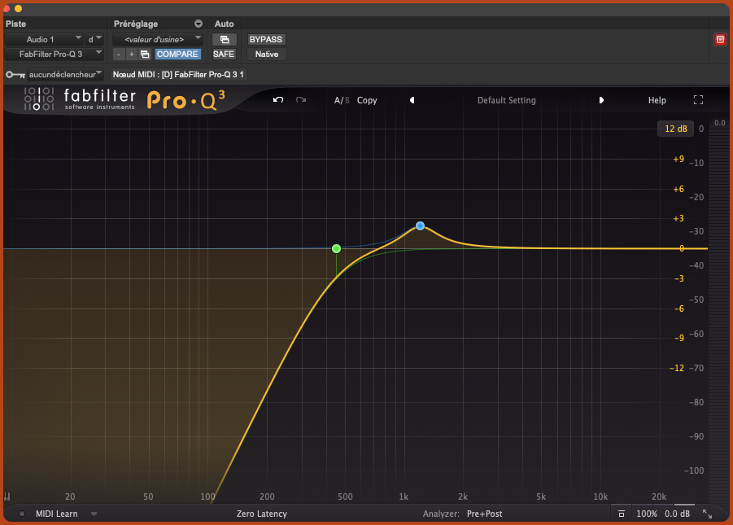Click the red target button top right
The width and height of the screenshot is (733, 525).
(720, 39)
